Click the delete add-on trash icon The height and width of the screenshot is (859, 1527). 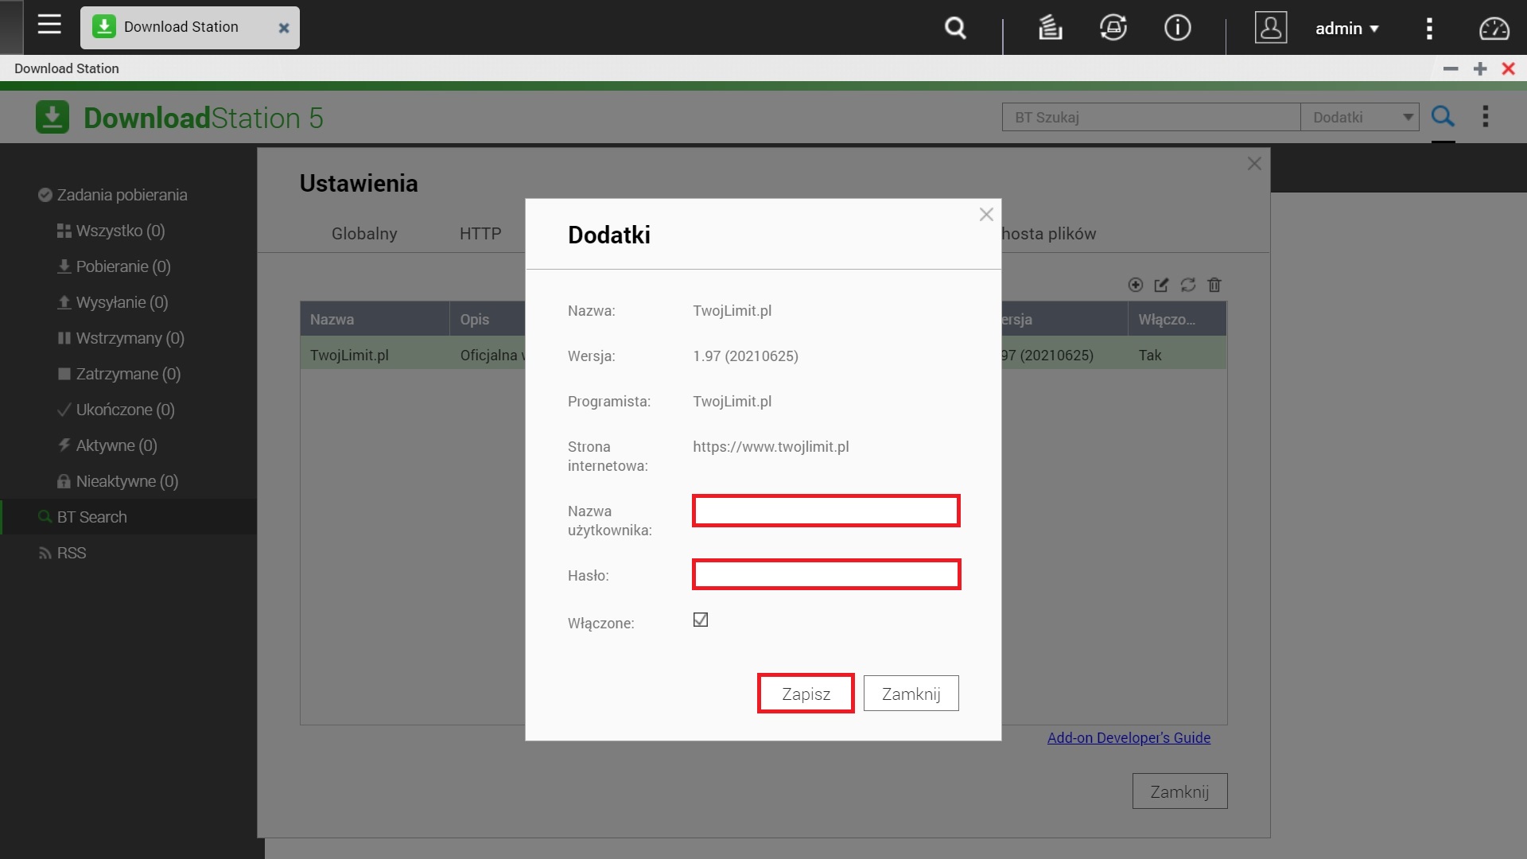[x=1214, y=285]
